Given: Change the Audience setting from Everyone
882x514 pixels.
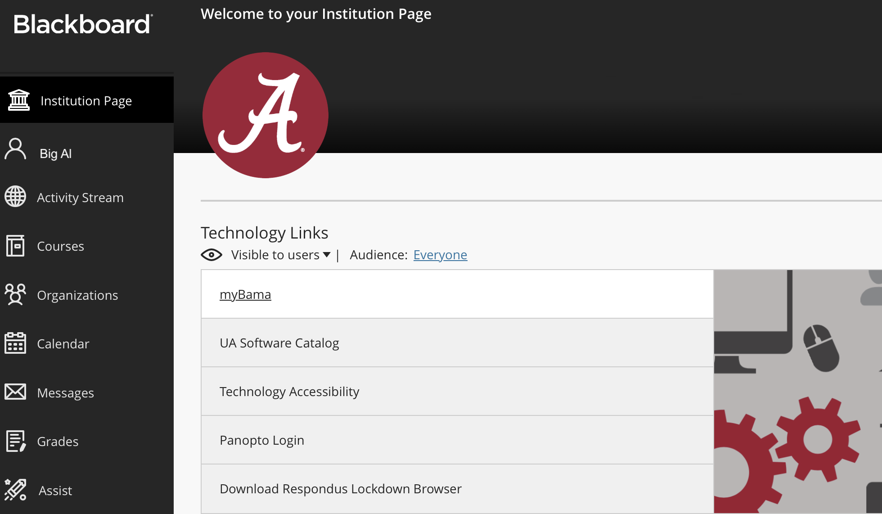Looking at the screenshot, I should pyautogui.click(x=440, y=255).
